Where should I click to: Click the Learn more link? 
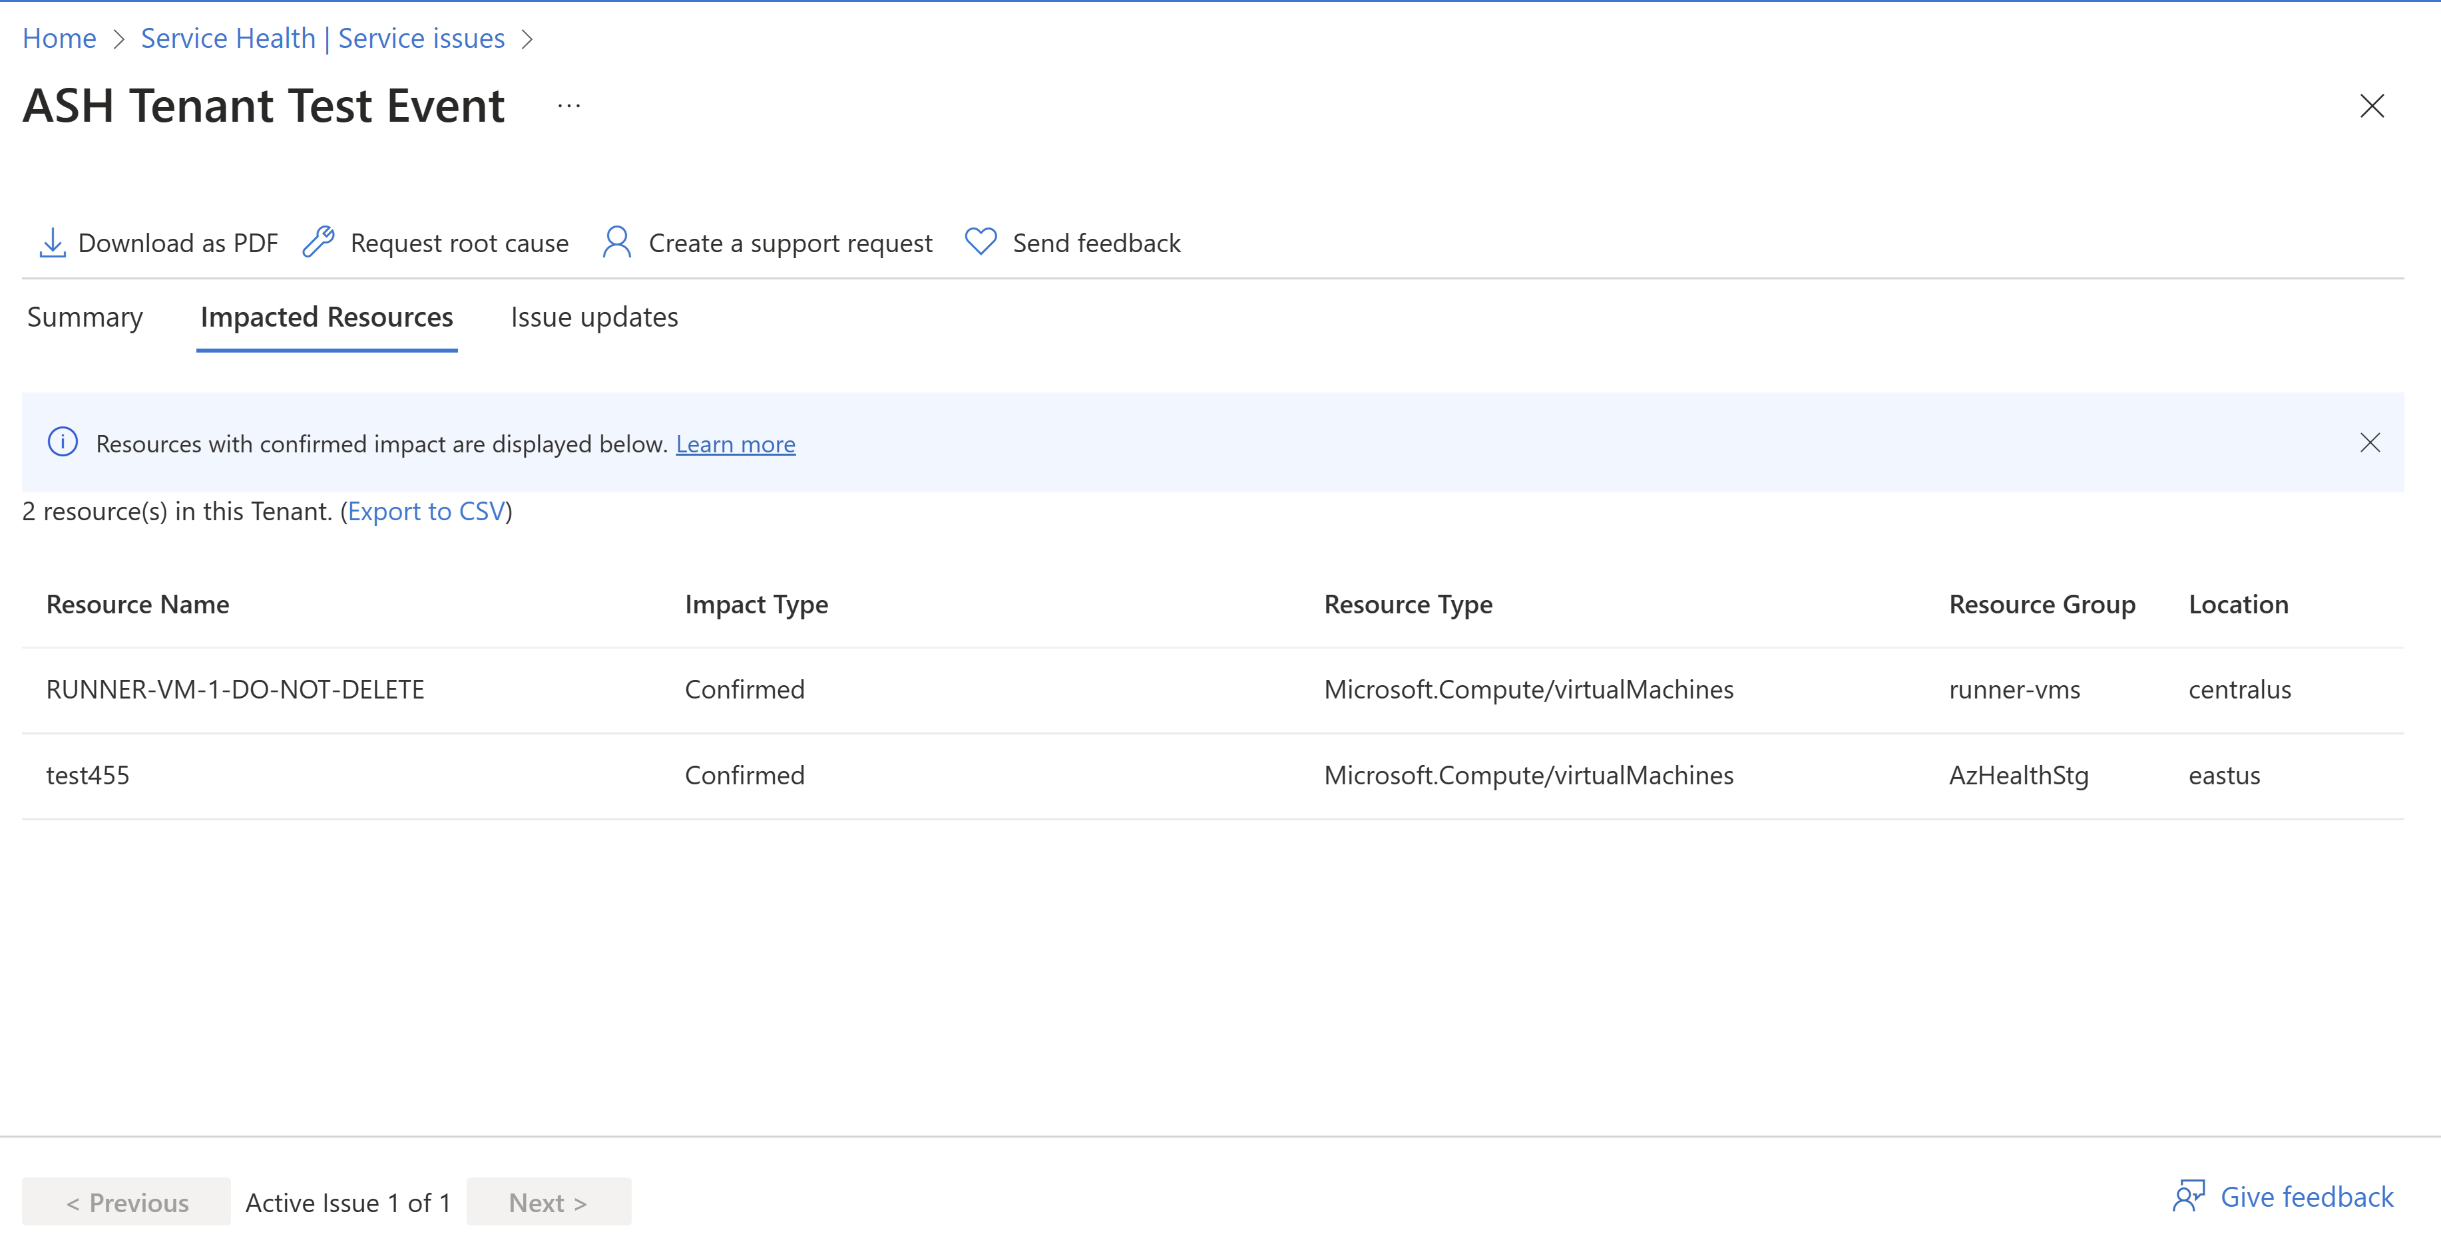(x=736, y=444)
